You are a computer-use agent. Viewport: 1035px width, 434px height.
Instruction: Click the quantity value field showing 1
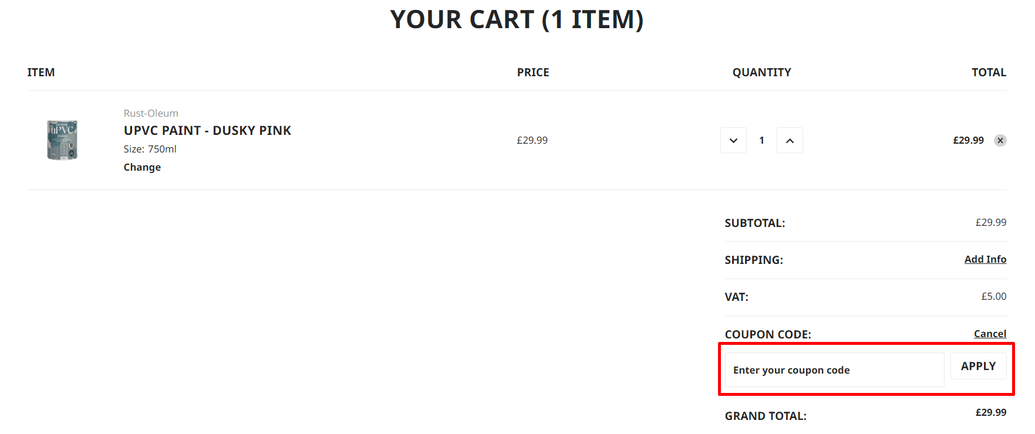761,140
